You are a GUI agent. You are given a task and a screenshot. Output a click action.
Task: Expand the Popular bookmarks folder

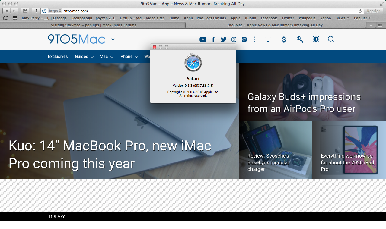pyautogui.click(x=362, y=18)
